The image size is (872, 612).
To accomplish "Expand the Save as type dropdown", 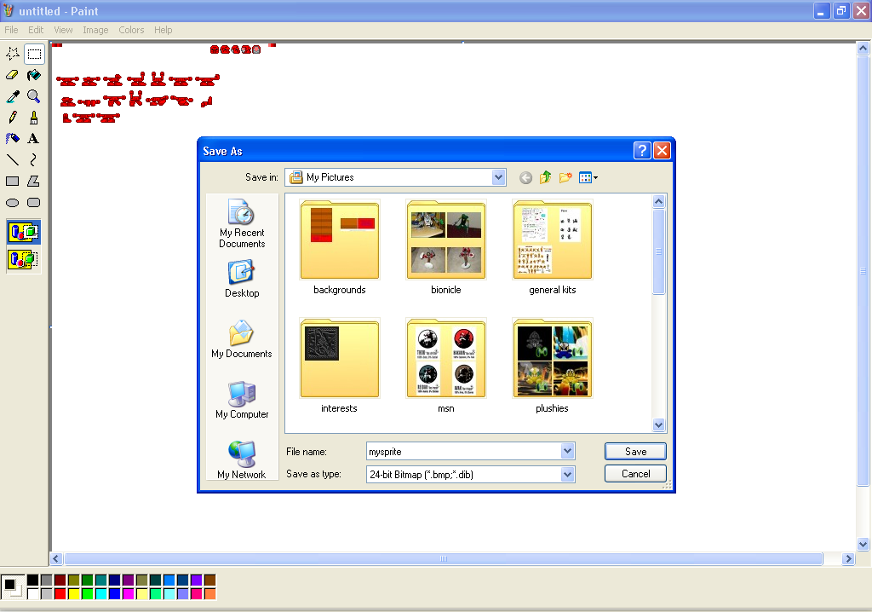I will coord(568,473).
